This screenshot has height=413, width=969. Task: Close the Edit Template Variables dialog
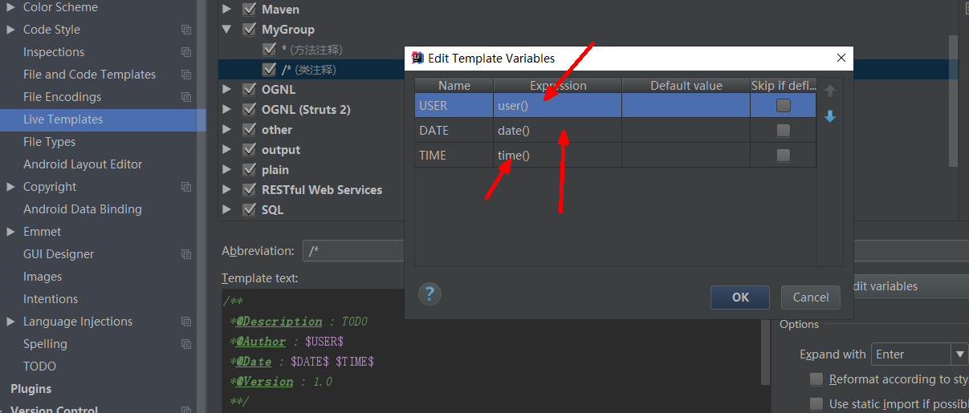click(841, 58)
